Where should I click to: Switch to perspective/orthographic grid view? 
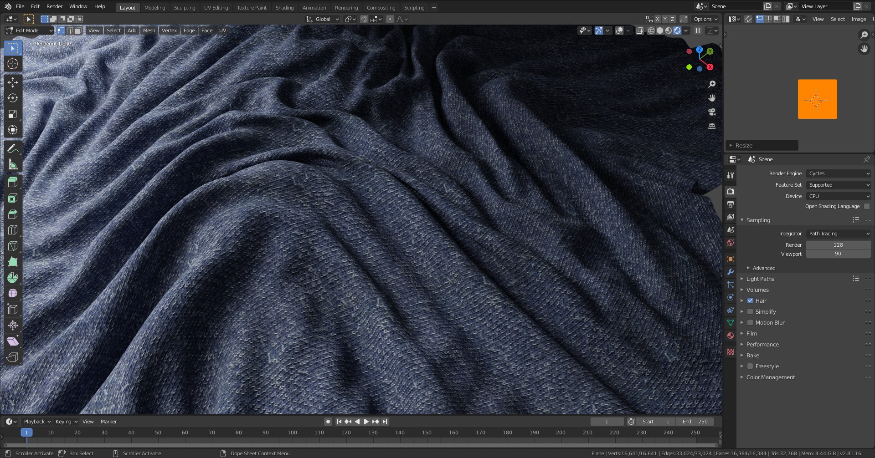(x=712, y=126)
